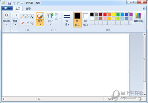Image resolution: width=148 pixels, height=103 pixels.
Task: Pick the lime green color swatch
Action: [118, 19]
